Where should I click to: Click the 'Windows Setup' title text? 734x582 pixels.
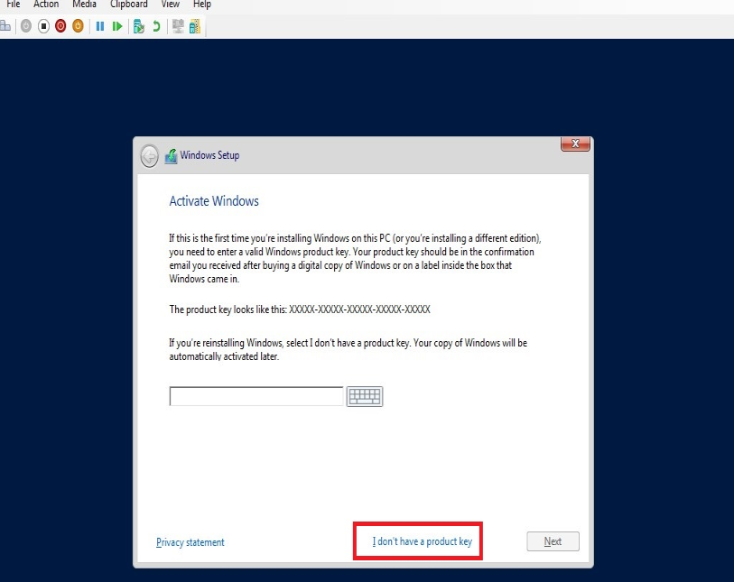(x=209, y=155)
